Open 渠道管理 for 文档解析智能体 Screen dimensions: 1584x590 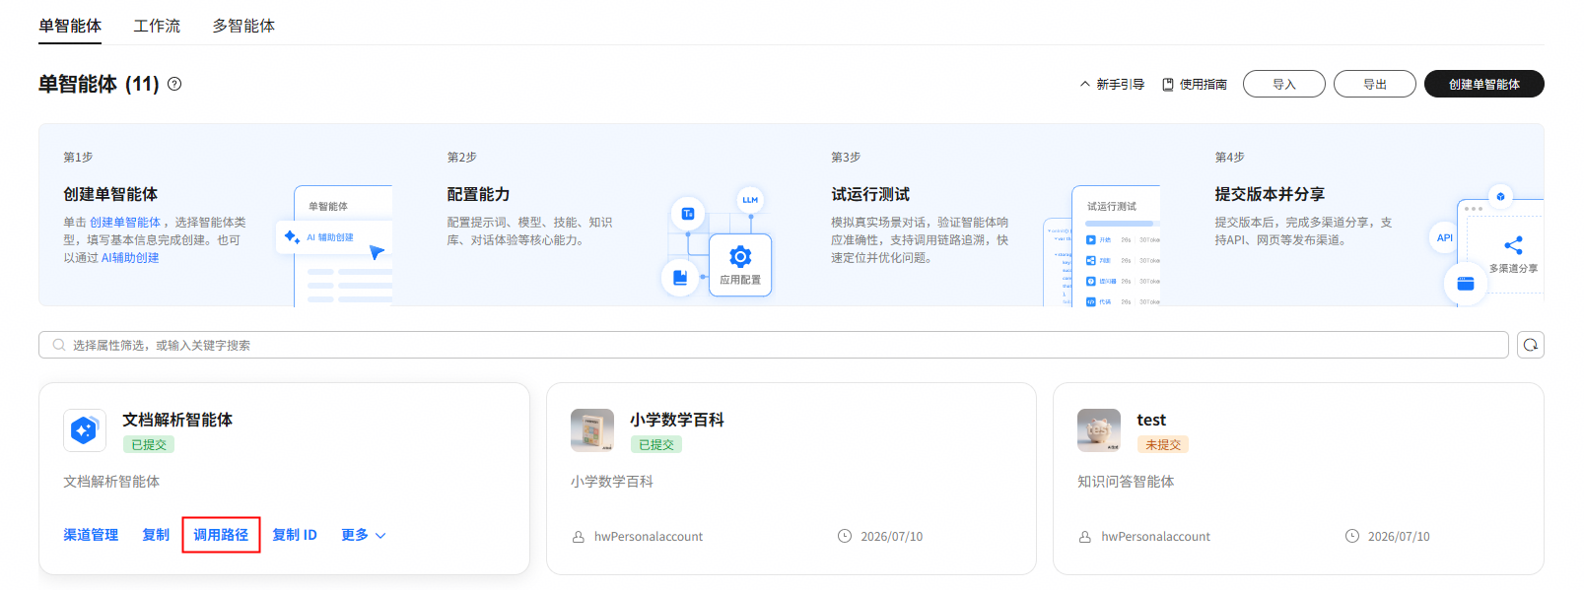(x=91, y=535)
